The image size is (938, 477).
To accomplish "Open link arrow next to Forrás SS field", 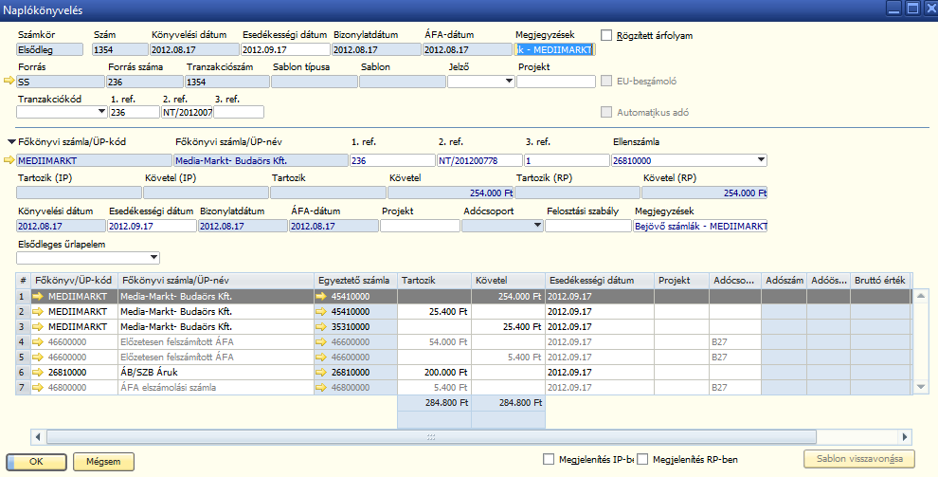I will pyautogui.click(x=9, y=81).
